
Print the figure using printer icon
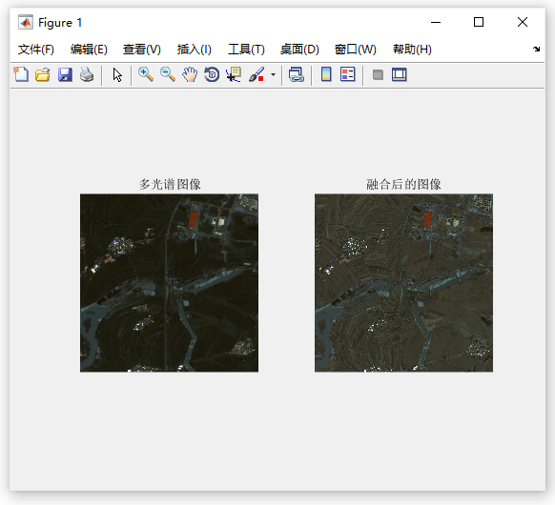tap(87, 74)
